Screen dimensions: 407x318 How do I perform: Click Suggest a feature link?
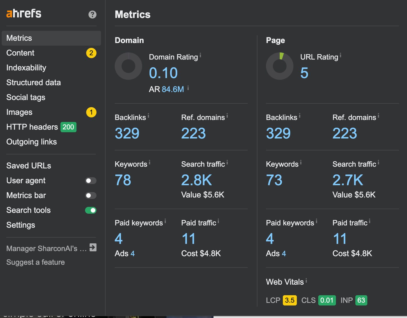point(35,262)
